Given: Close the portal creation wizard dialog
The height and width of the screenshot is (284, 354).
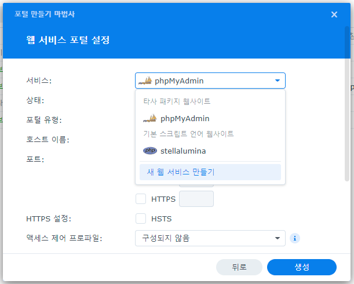Looking at the screenshot, I should click(x=334, y=14).
